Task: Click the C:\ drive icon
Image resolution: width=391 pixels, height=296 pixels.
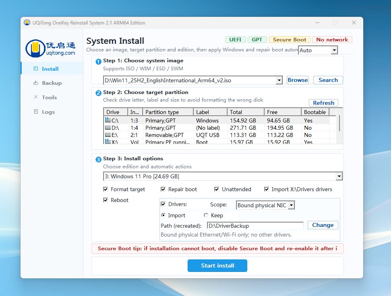Action: [x=108, y=120]
